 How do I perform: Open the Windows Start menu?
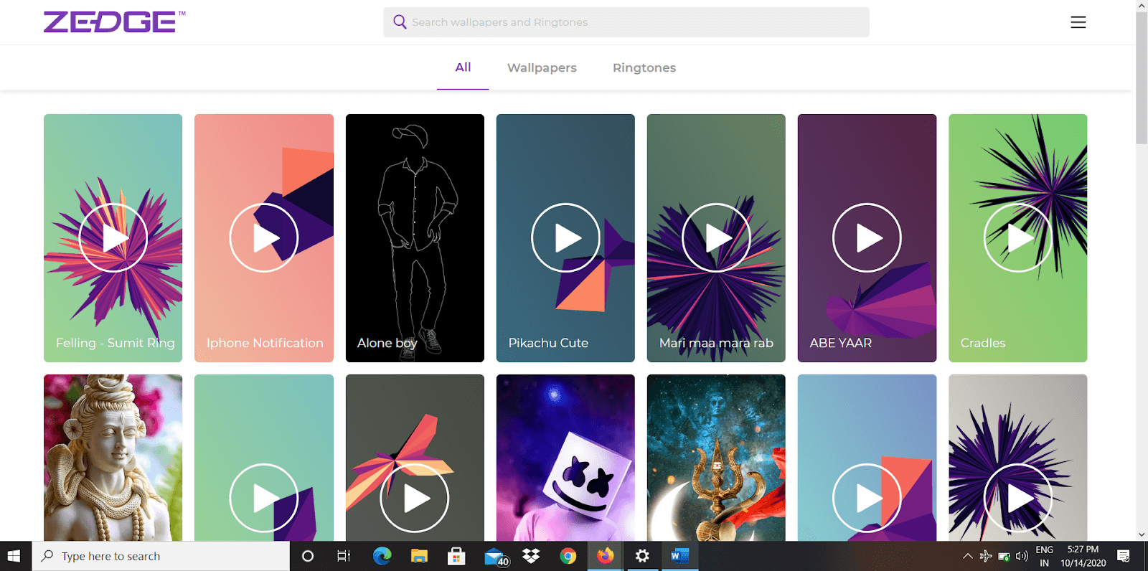click(x=14, y=556)
